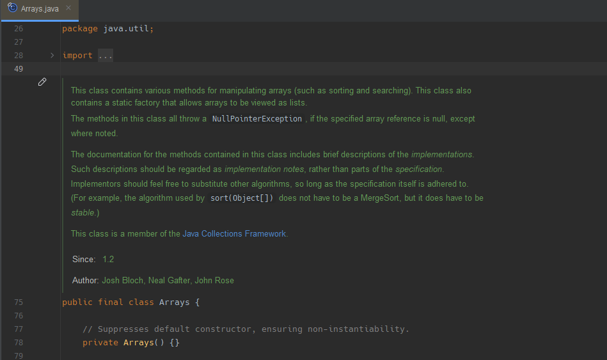Click author name 'John Rose'

214,280
